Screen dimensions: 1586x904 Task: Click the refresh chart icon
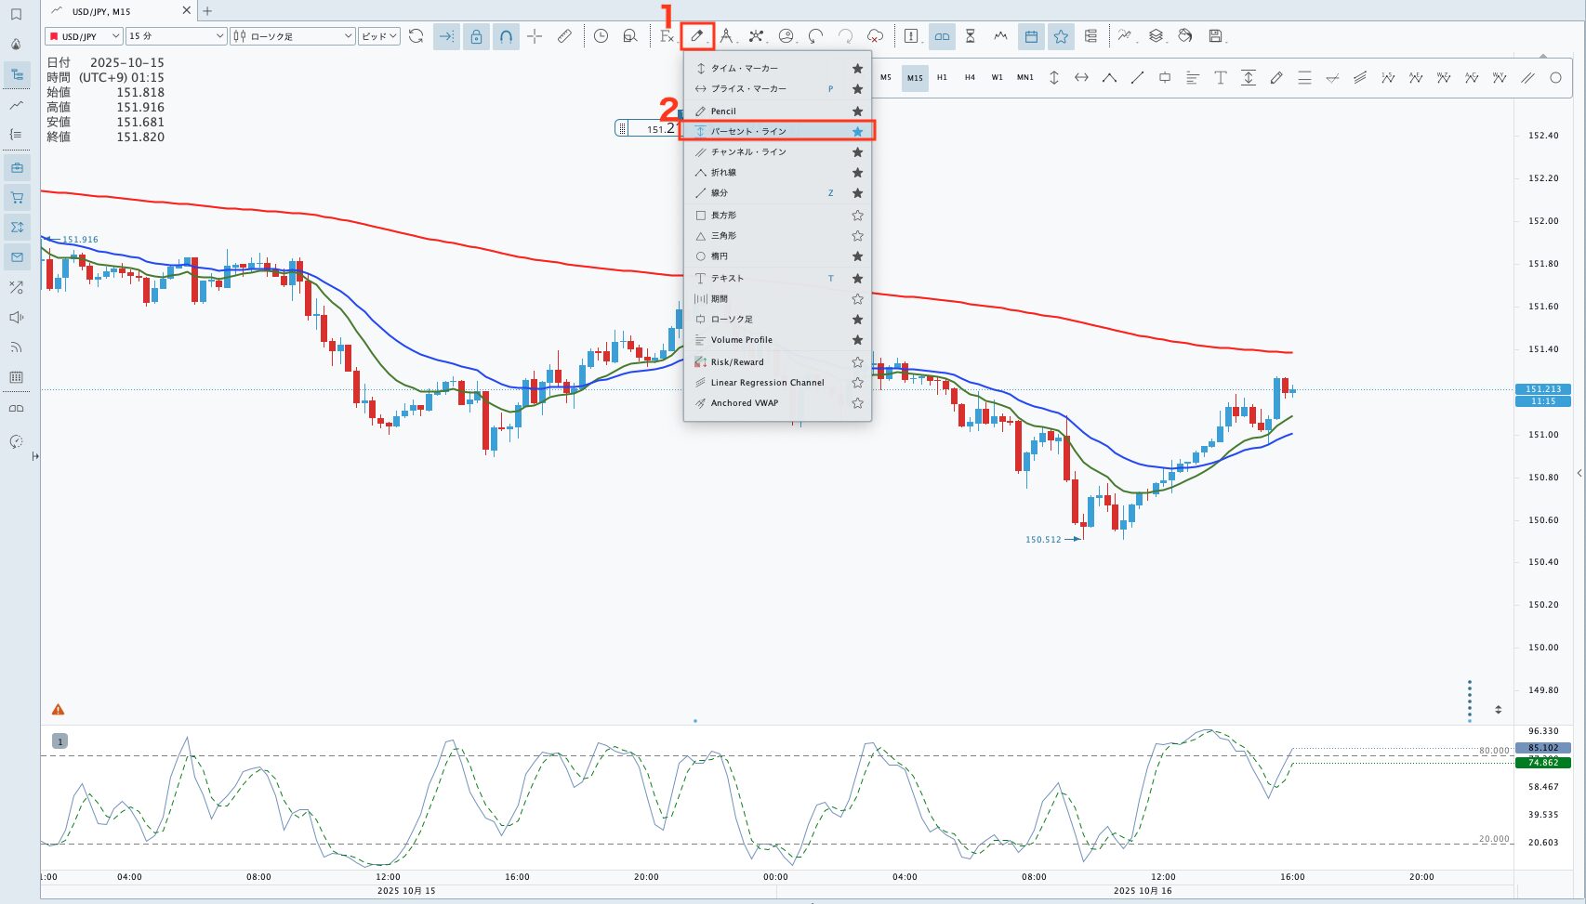pos(416,36)
